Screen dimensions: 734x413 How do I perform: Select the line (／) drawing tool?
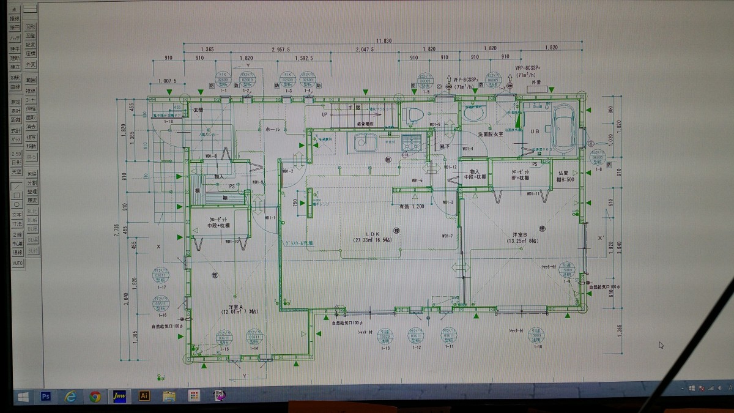point(17,187)
